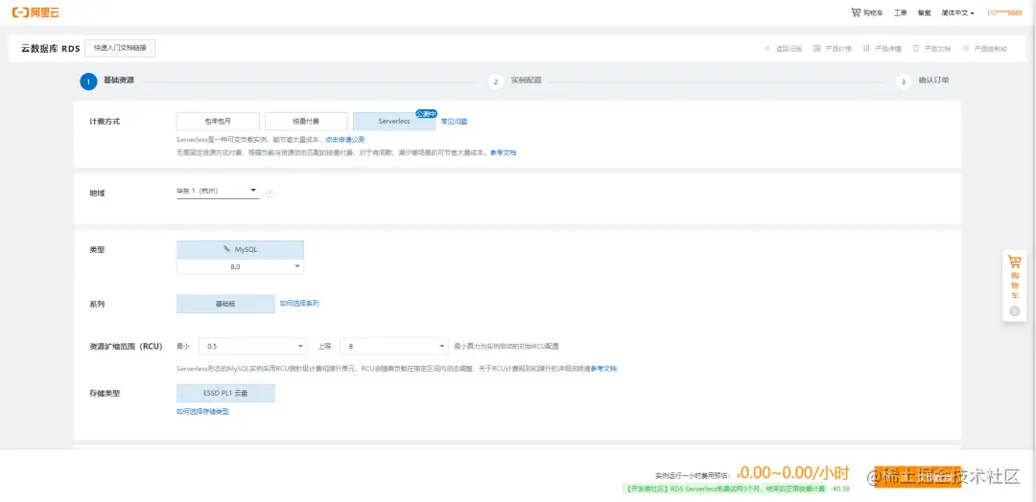Image resolution: width=1036 pixels, height=502 pixels.
Task: Click the 快速入门文档链接 button
Action: tap(120, 48)
